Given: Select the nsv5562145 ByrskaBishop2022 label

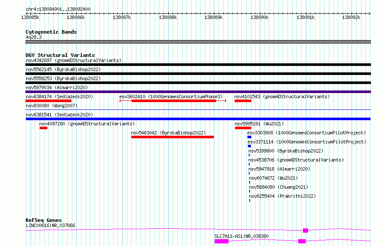Looking at the screenshot, I should click(63, 69).
